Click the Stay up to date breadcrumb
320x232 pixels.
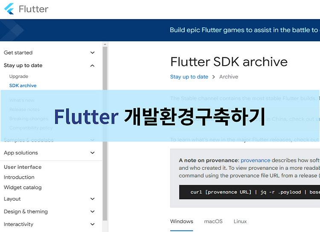click(x=189, y=77)
